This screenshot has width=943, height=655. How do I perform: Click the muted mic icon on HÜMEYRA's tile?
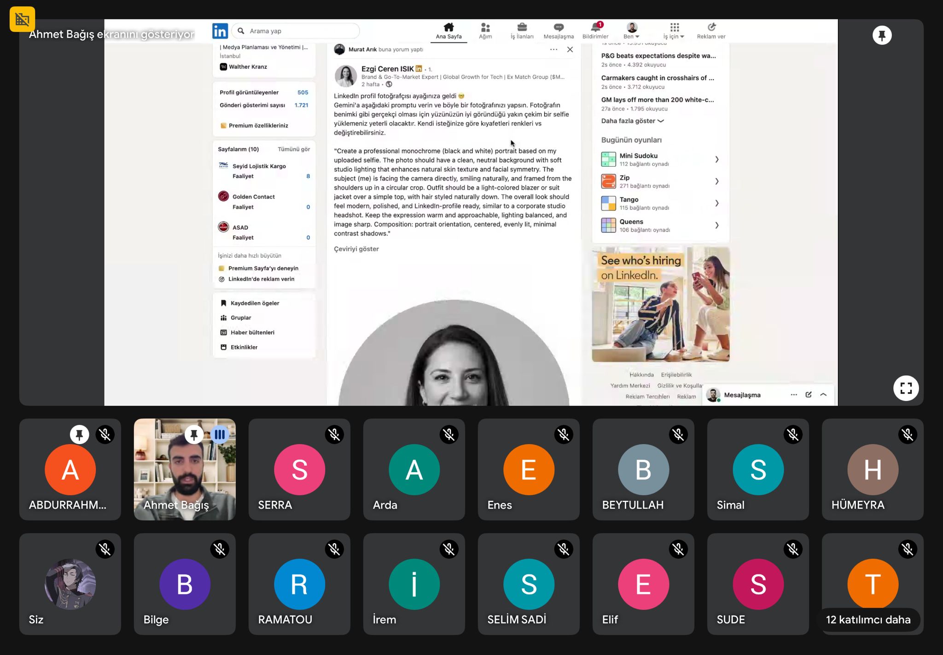(x=907, y=435)
